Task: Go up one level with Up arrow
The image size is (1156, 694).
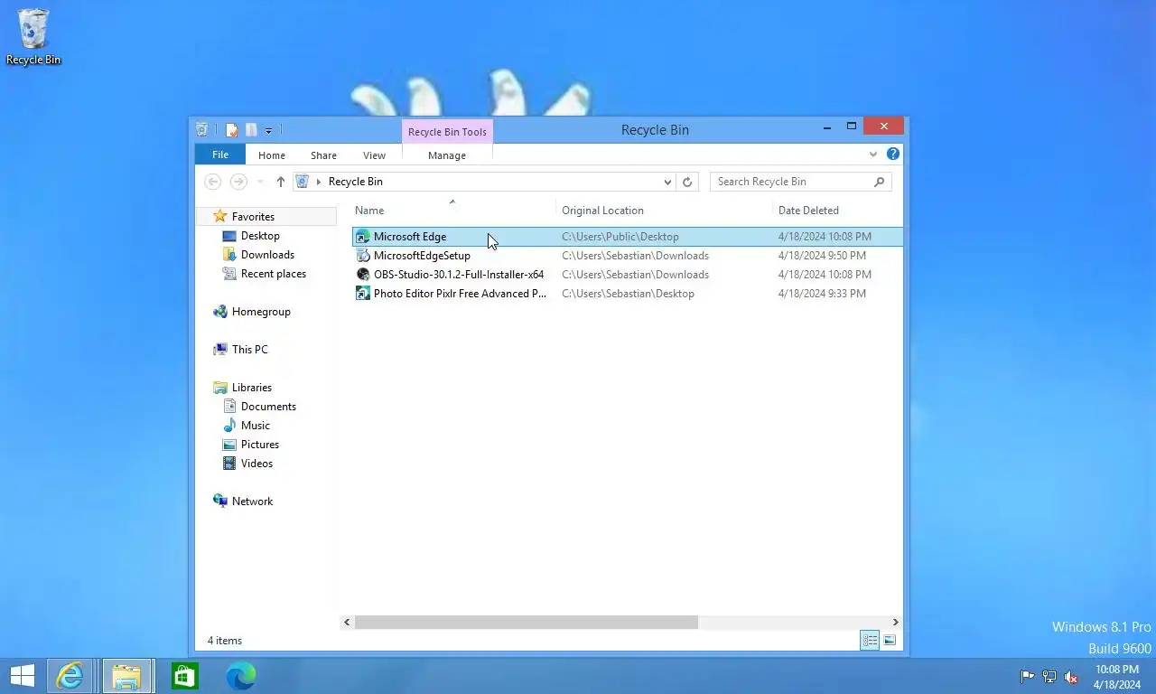Action: point(281,182)
